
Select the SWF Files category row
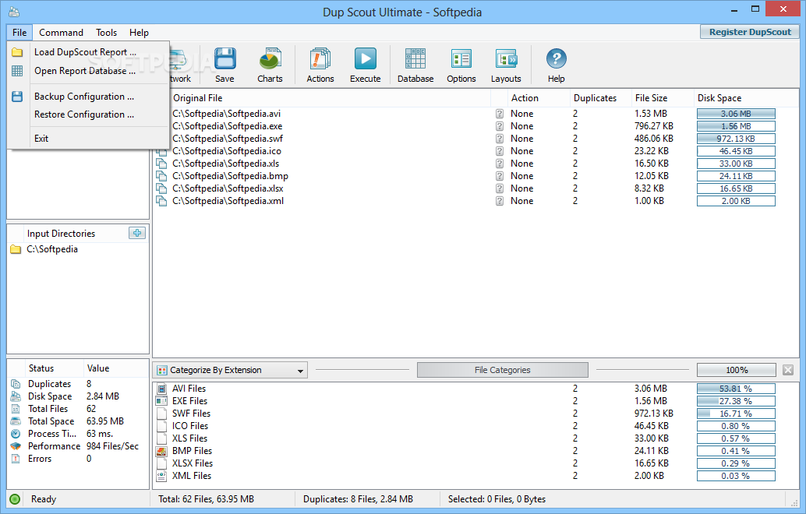pos(475,414)
